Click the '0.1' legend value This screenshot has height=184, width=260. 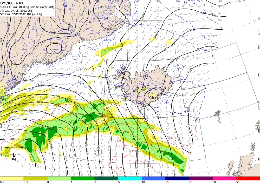coord(2,182)
